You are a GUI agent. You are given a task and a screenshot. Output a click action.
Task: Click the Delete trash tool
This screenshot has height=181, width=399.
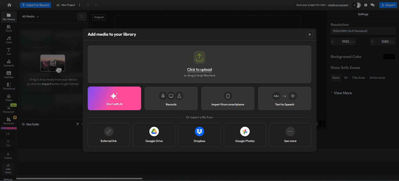[x=8, y=156]
